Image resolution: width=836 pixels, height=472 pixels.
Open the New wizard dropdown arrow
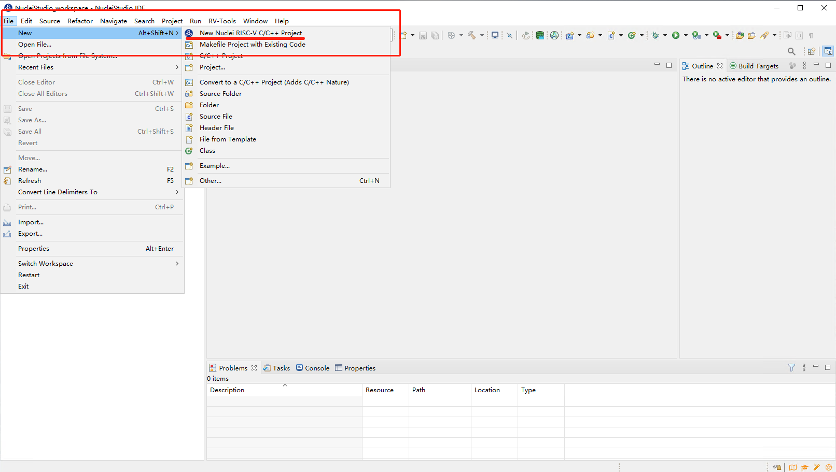coord(412,35)
